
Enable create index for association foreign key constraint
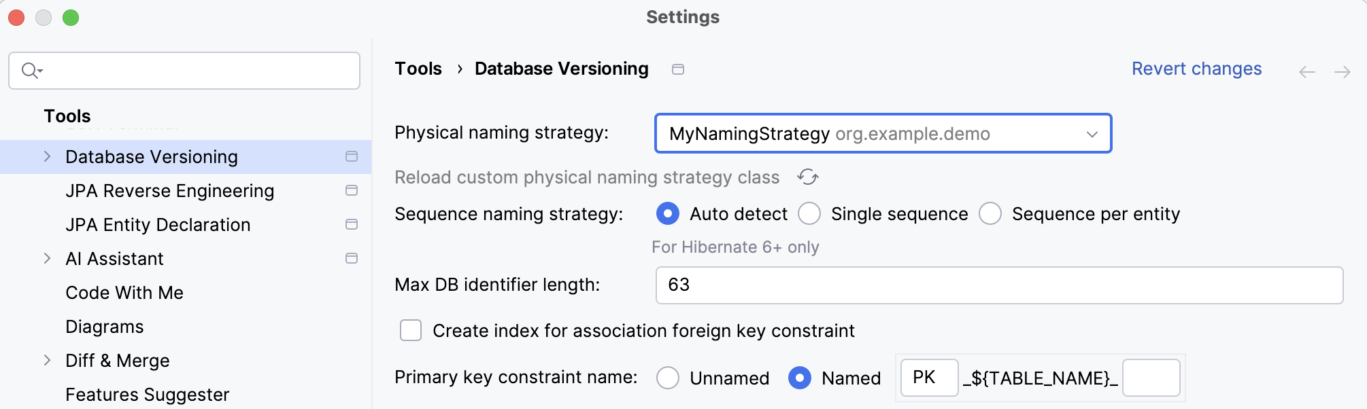click(x=411, y=330)
